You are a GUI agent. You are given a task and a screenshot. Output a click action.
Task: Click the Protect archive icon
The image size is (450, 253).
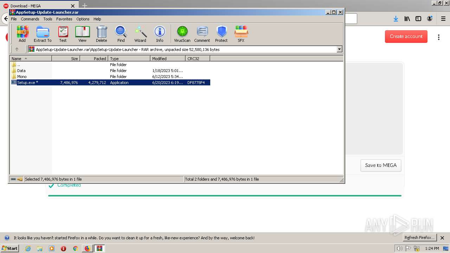(221, 34)
